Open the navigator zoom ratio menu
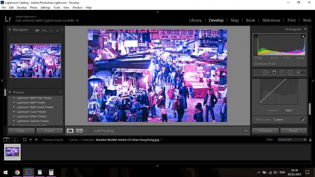 (62, 30)
